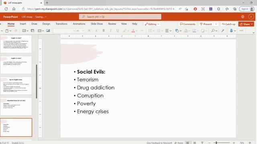
Task: Click the LAT essay file name
Action: [x=27, y=17]
